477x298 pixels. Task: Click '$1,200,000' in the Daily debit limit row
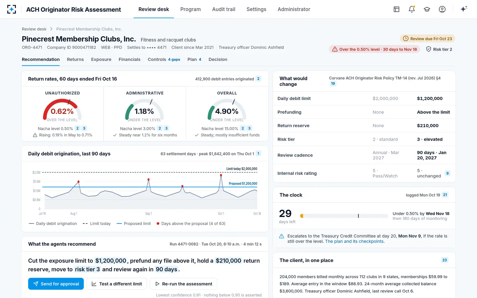pyautogui.click(x=430, y=98)
